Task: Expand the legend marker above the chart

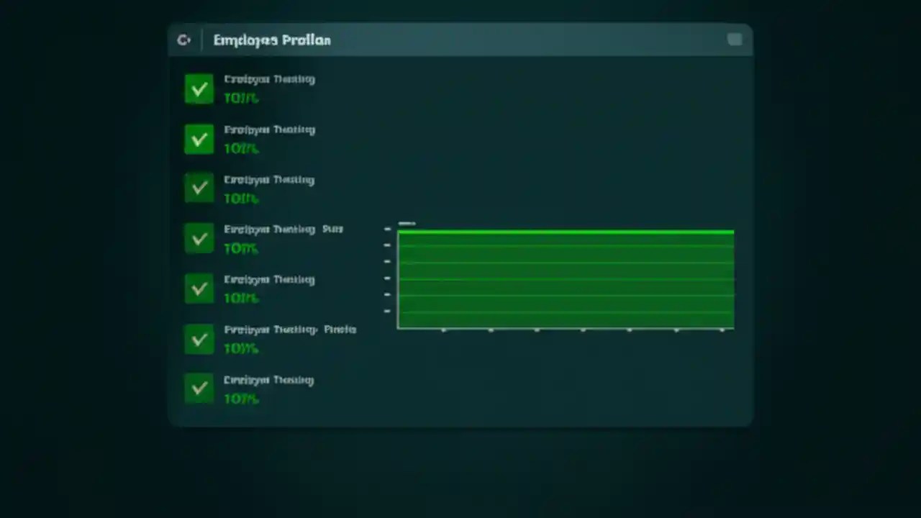Action: pos(407,223)
